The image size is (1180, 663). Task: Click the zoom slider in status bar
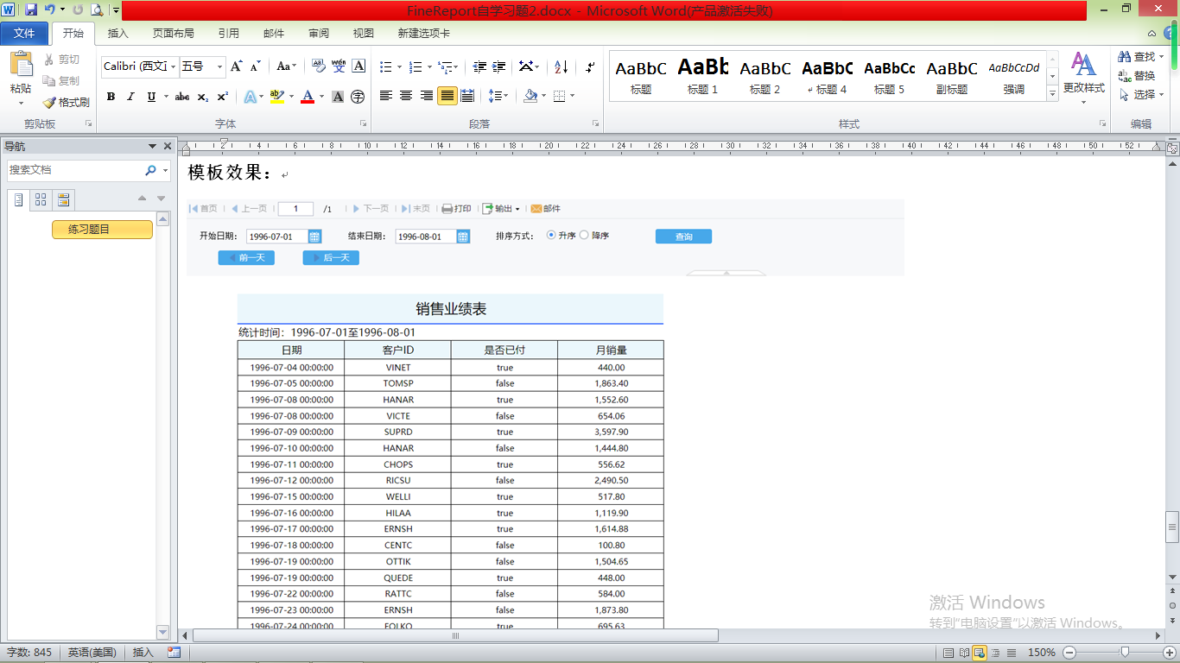pos(1124,653)
